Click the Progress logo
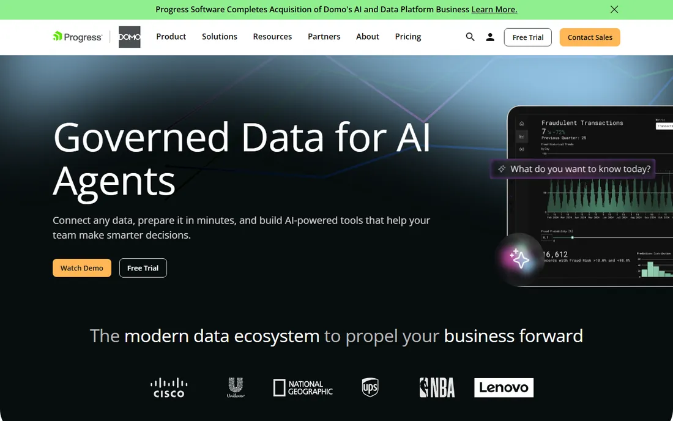 [77, 37]
